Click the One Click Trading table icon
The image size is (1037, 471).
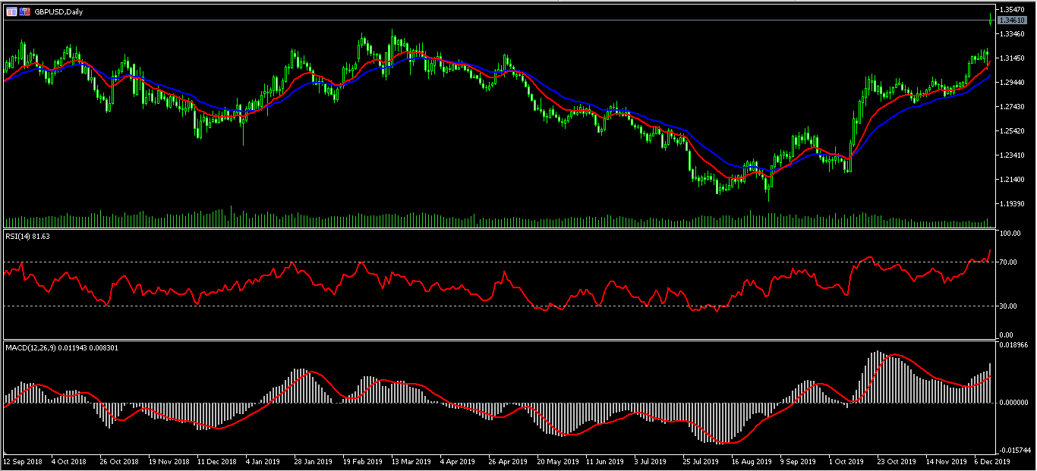(11, 12)
